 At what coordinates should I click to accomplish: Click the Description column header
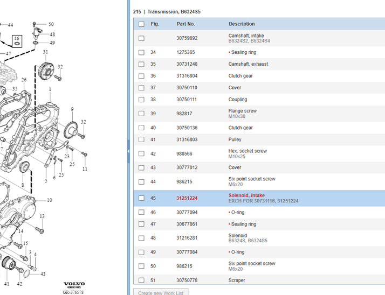[x=242, y=24]
